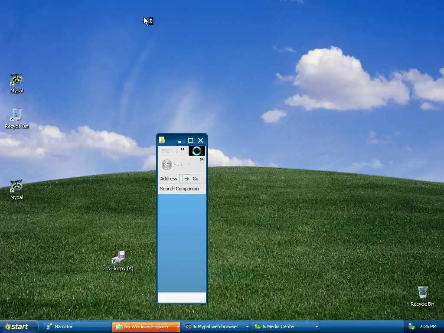Click the Back arrow button in Explorer
The width and height of the screenshot is (444, 333).
(x=167, y=164)
